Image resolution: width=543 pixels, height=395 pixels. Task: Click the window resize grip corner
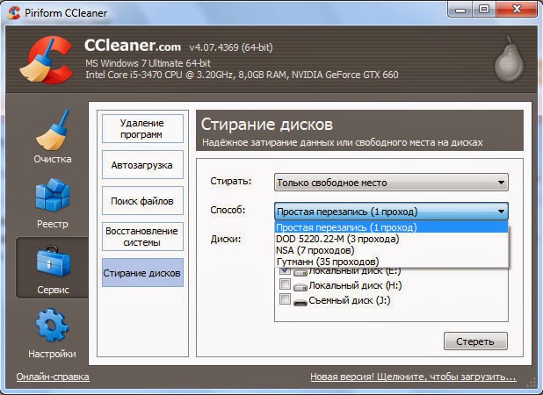pyautogui.click(x=532, y=383)
